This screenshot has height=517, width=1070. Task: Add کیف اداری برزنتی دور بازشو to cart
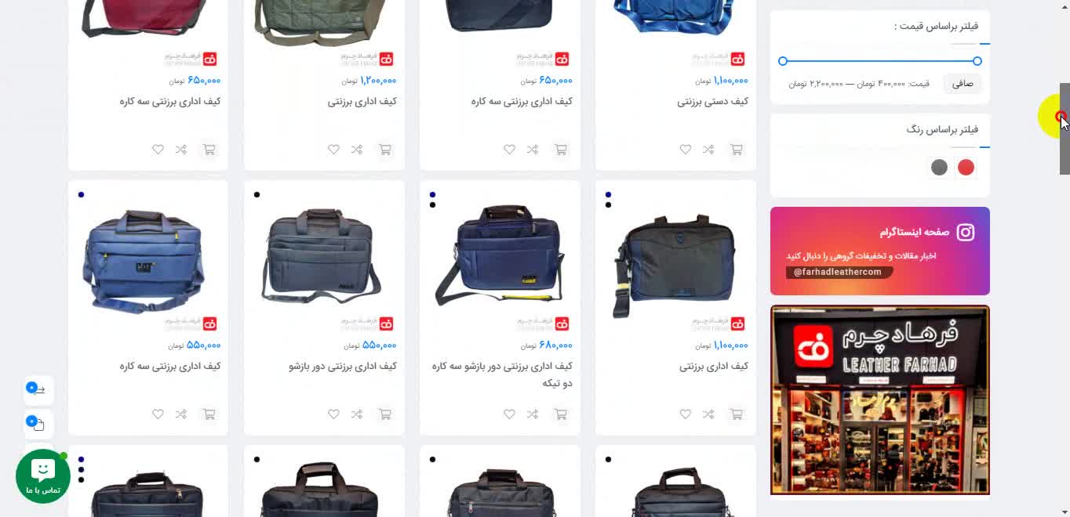384,414
